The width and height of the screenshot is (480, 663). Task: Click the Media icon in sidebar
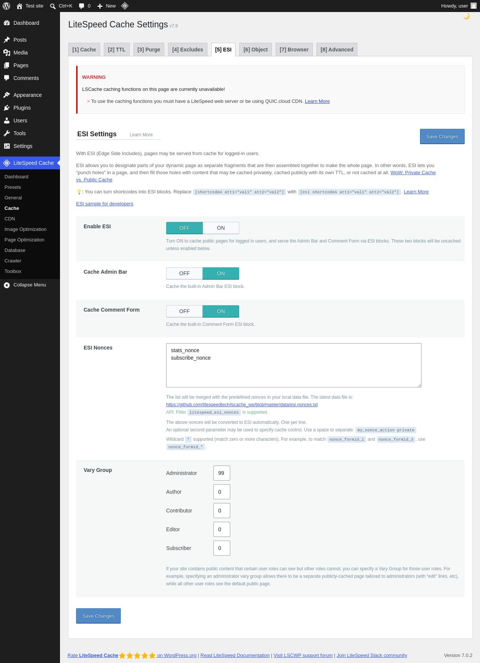7,53
